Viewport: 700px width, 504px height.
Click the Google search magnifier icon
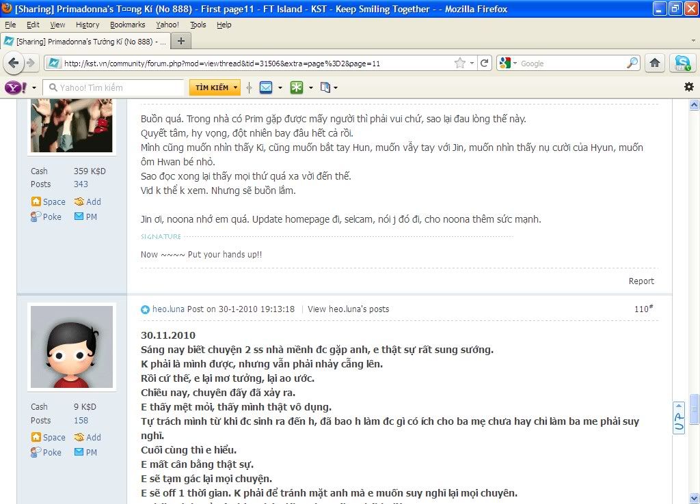coord(632,64)
